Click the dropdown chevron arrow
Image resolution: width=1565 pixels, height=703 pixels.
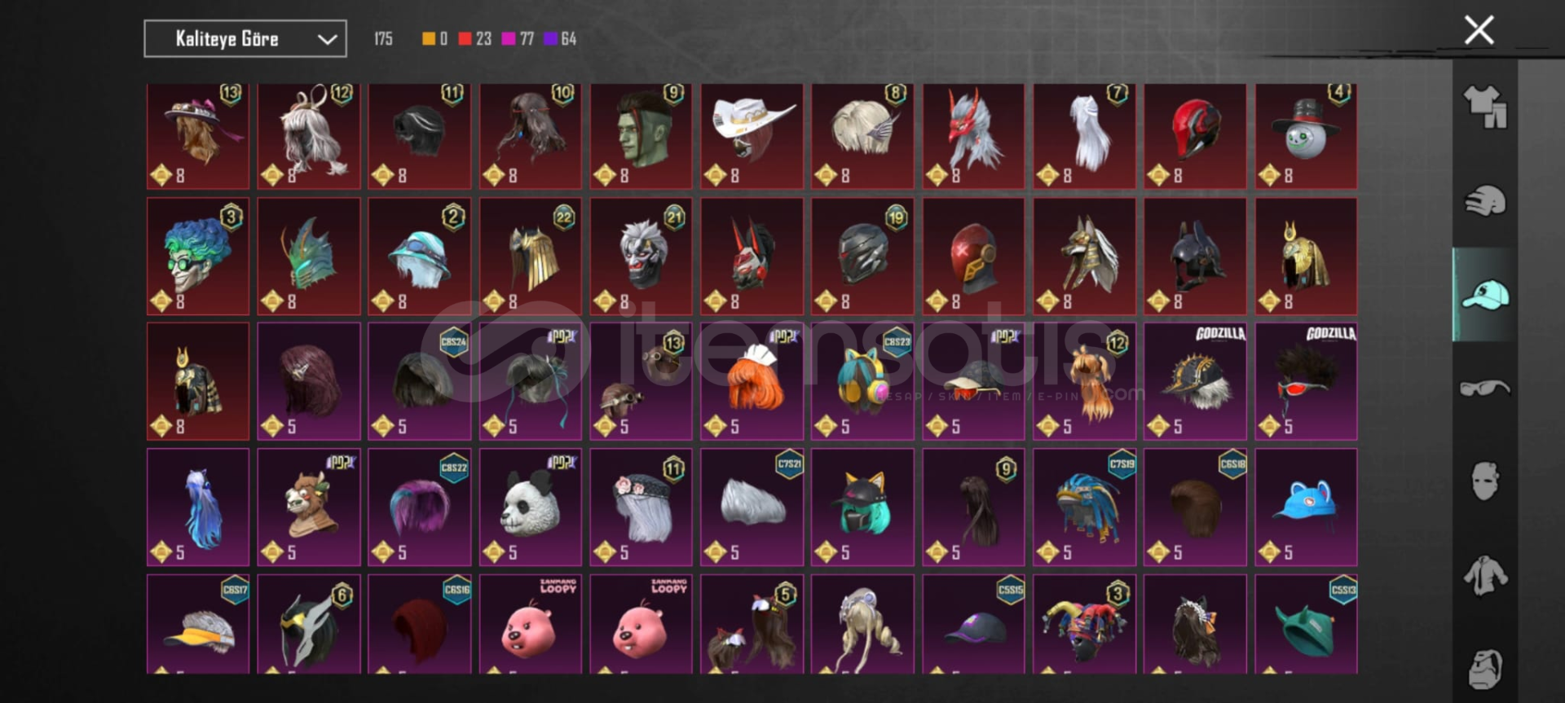(327, 39)
